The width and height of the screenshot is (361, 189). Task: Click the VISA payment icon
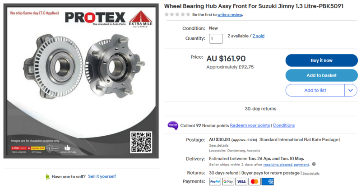click(x=241, y=182)
